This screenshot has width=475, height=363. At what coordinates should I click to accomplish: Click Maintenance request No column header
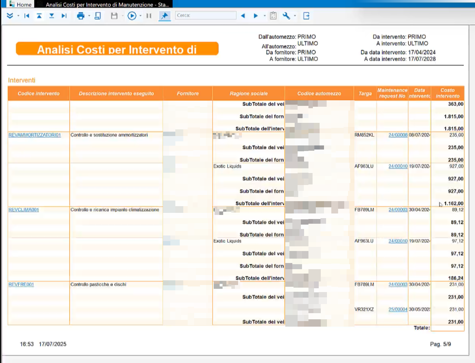click(x=392, y=93)
